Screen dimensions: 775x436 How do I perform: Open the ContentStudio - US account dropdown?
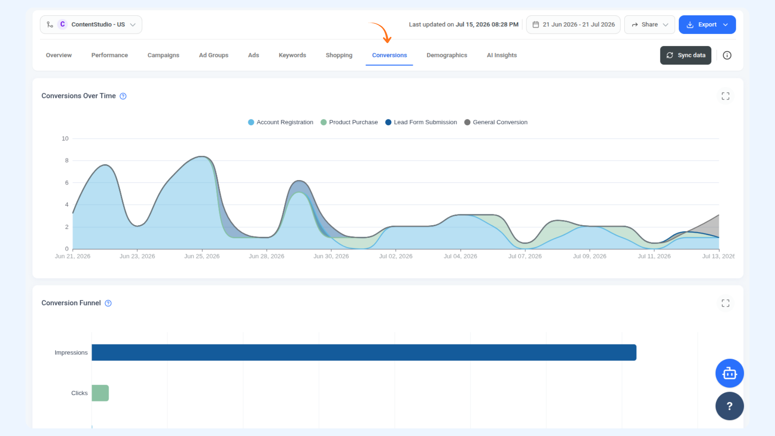pyautogui.click(x=91, y=25)
